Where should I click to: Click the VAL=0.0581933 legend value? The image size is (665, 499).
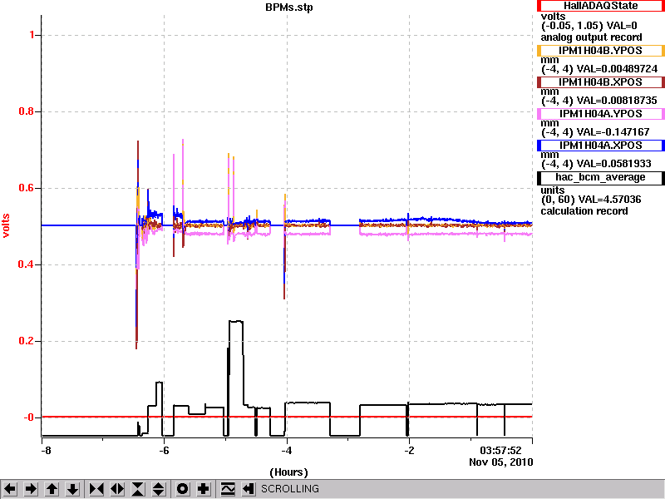[x=614, y=164]
